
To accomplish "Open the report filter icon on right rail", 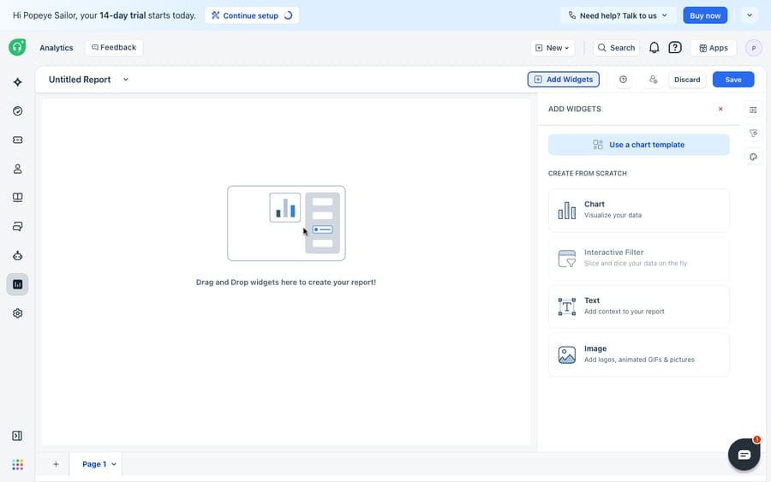I will pyautogui.click(x=753, y=134).
